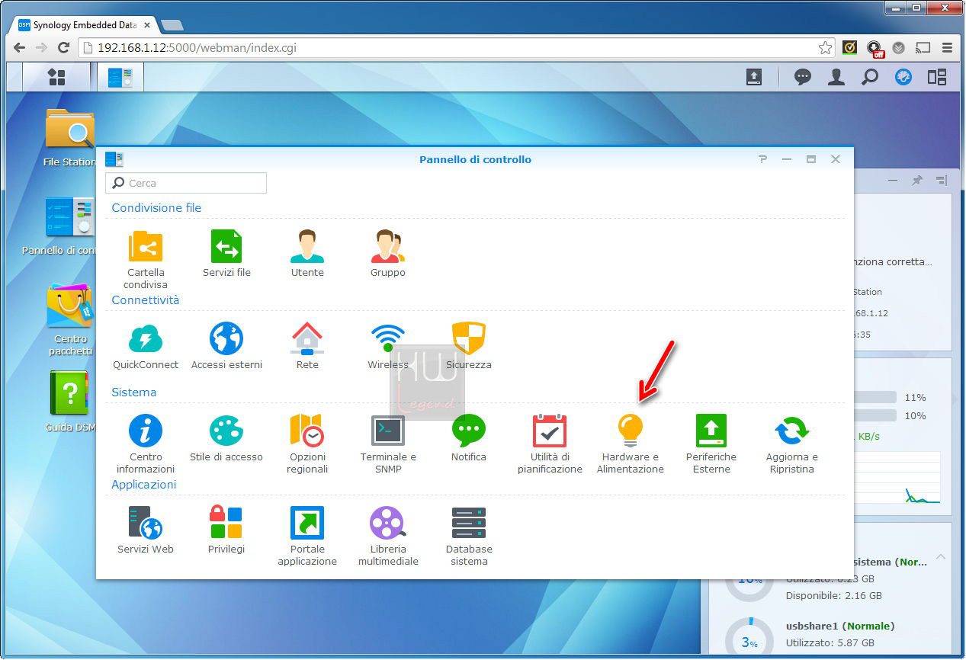
Task: Reload the browser page
Action: (64, 47)
